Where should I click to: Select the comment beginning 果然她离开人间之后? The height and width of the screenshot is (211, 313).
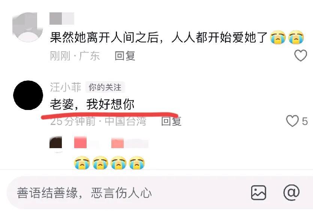[x=177, y=37]
